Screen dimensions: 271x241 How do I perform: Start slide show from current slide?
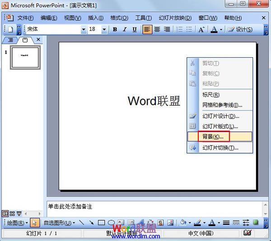pyautogui.click(x=19, y=214)
